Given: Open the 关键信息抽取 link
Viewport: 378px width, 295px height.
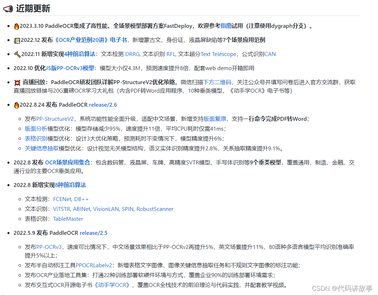Looking at the screenshot, I should point(42,149).
